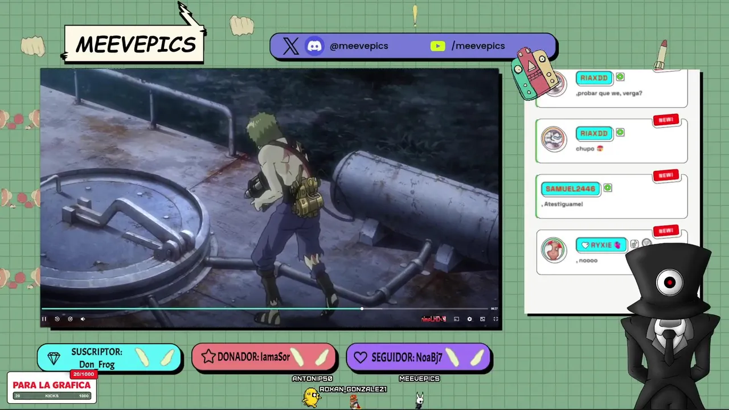Click the diamond icon in SUSCRIPTOR panel

pyautogui.click(x=54, y=359)
